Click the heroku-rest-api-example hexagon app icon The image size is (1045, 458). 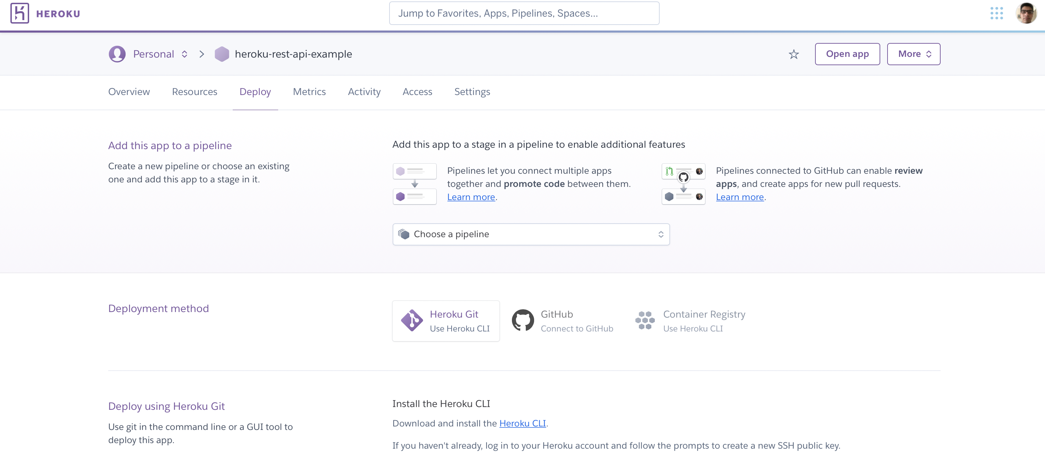click(222, 54)
